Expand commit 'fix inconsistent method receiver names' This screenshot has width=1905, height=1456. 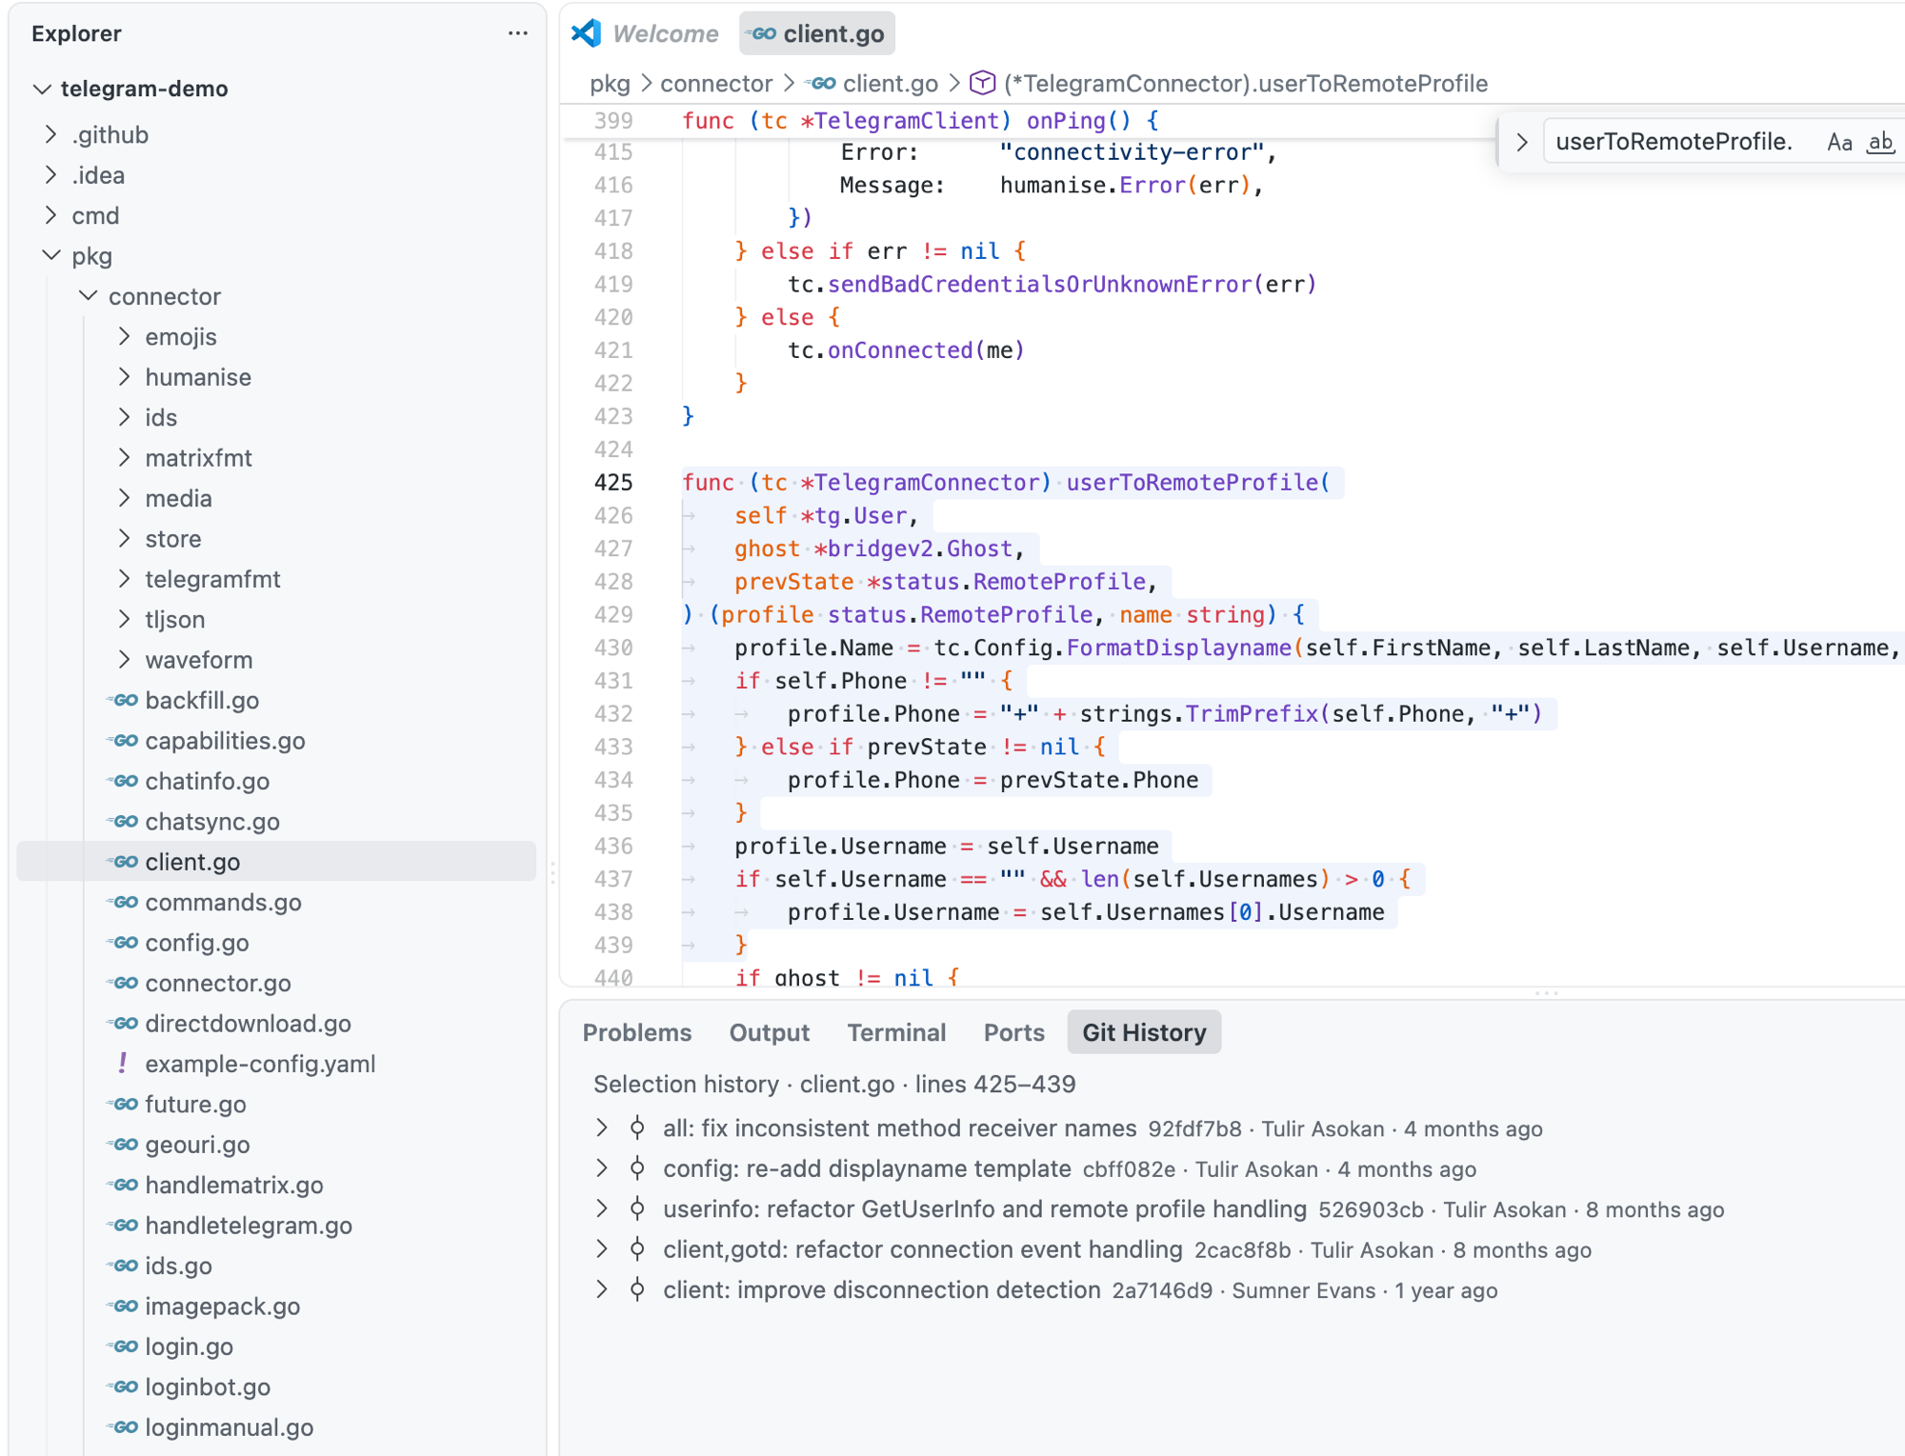pyautogui.click(x=602, y=1128)
